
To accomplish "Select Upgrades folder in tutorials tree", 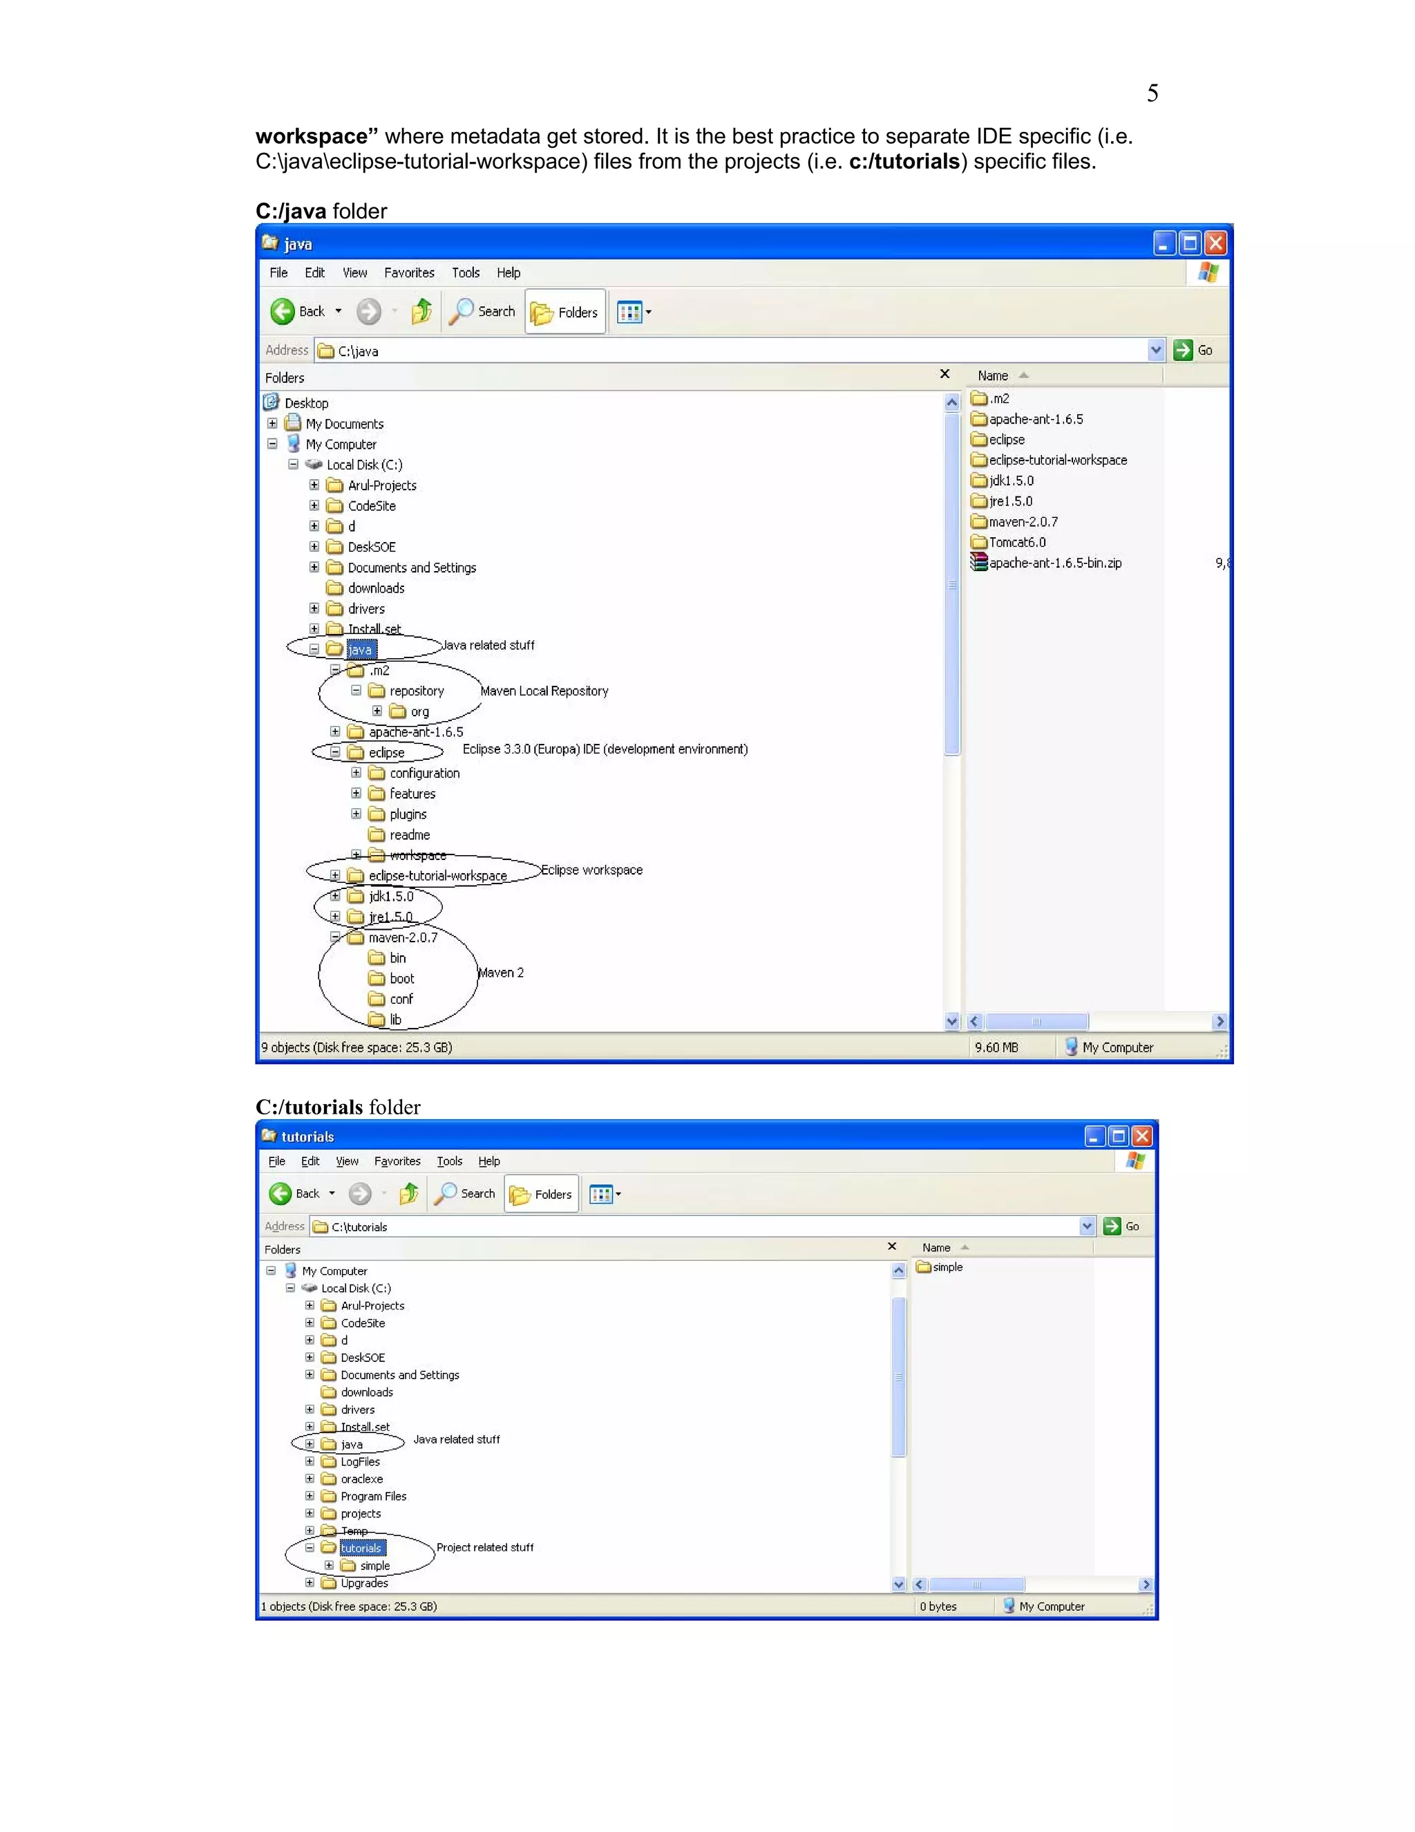I will point(354,1583).
